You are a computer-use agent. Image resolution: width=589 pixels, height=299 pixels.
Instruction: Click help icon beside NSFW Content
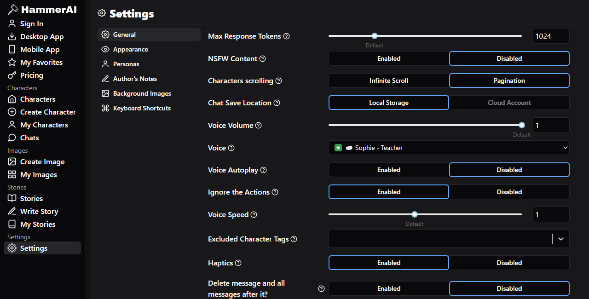tap(263, 58)
